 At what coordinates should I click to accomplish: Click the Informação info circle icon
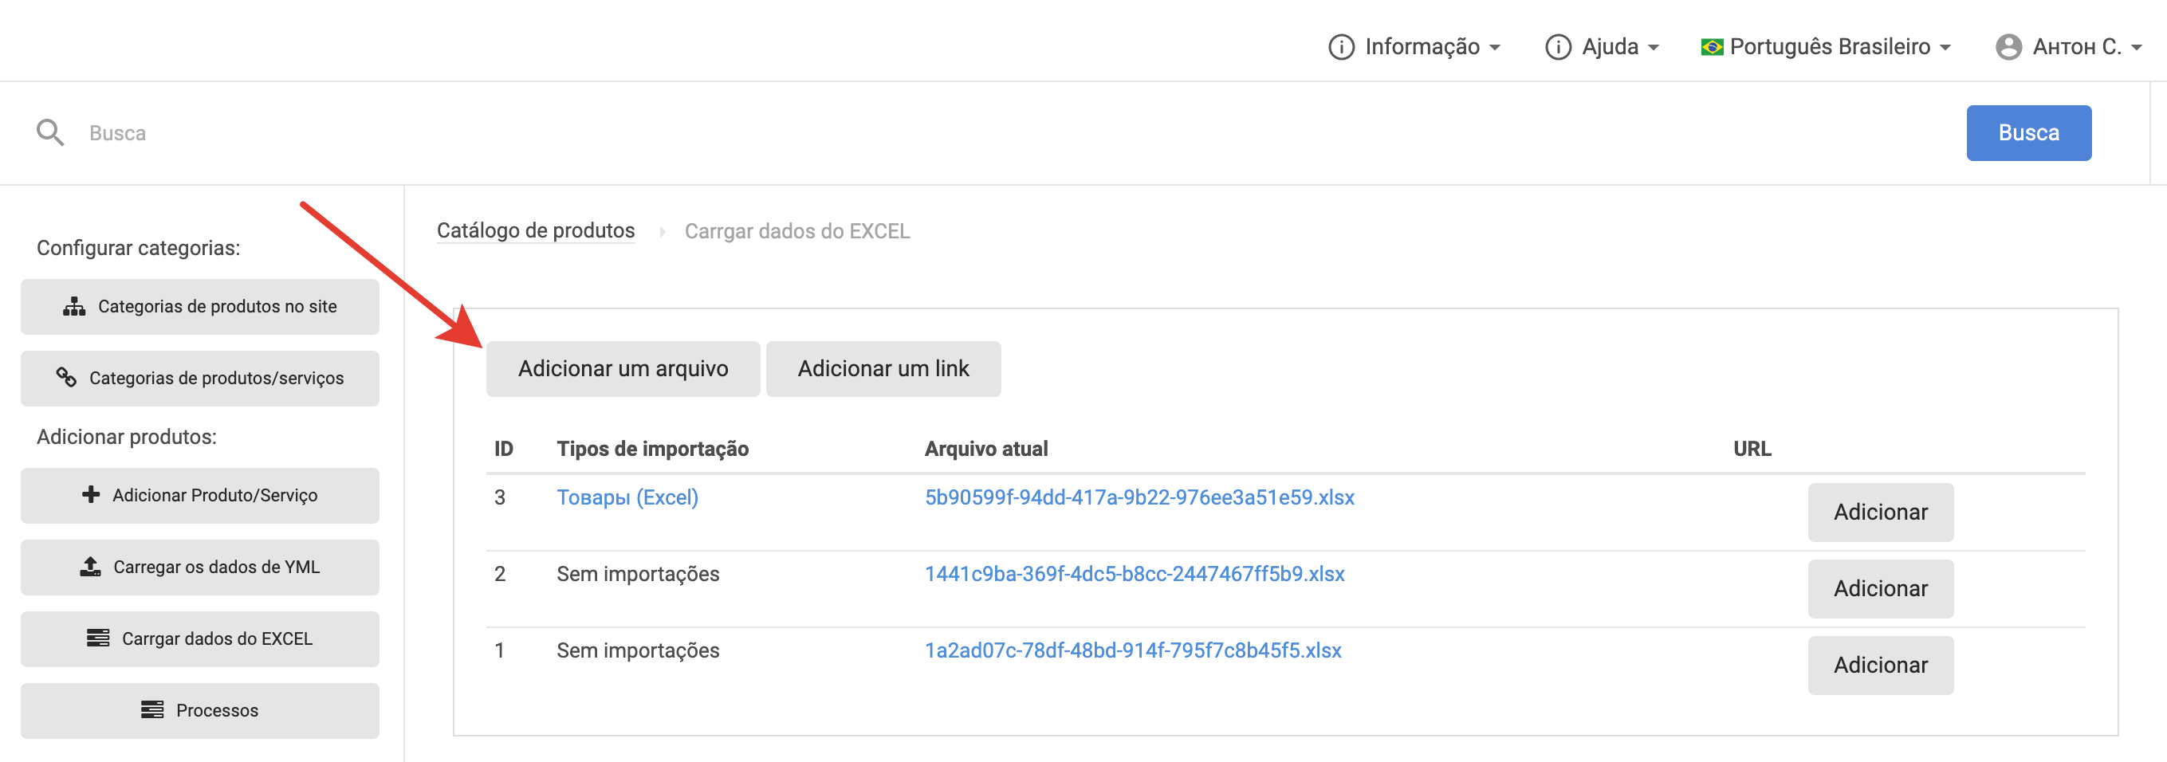point(1341,47)
